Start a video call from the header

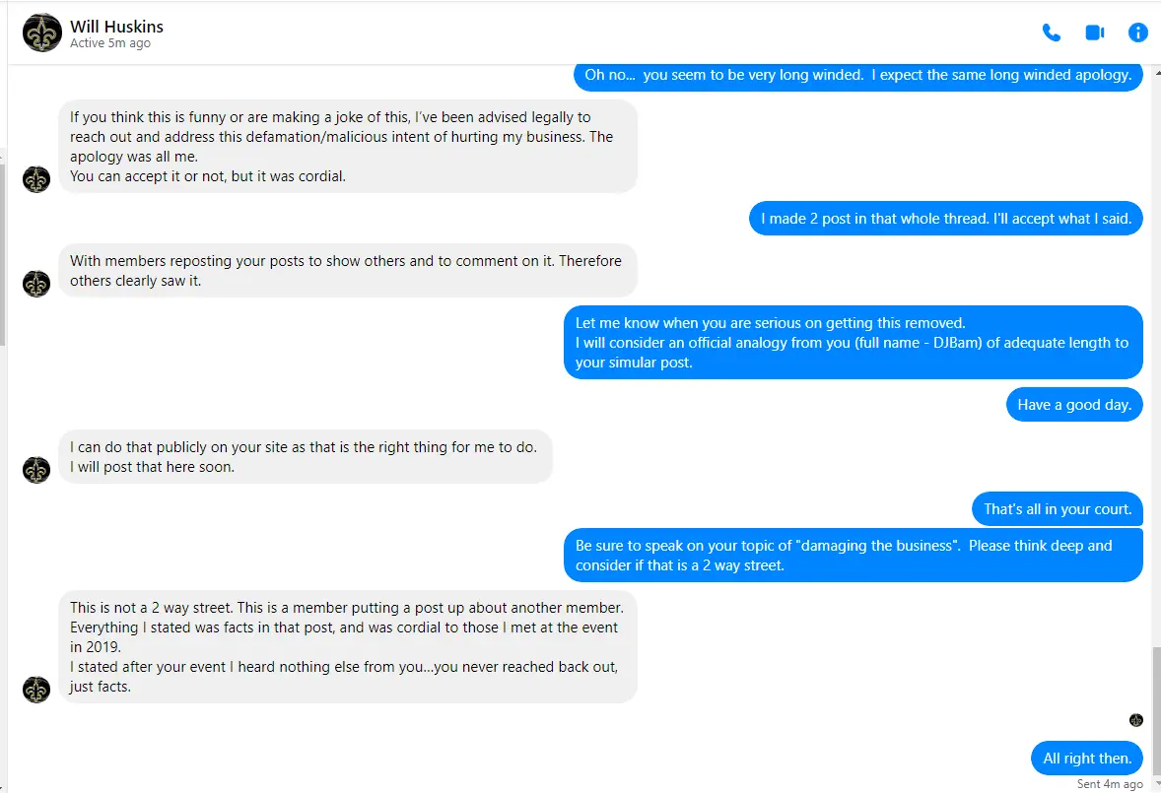point(1094,33)
